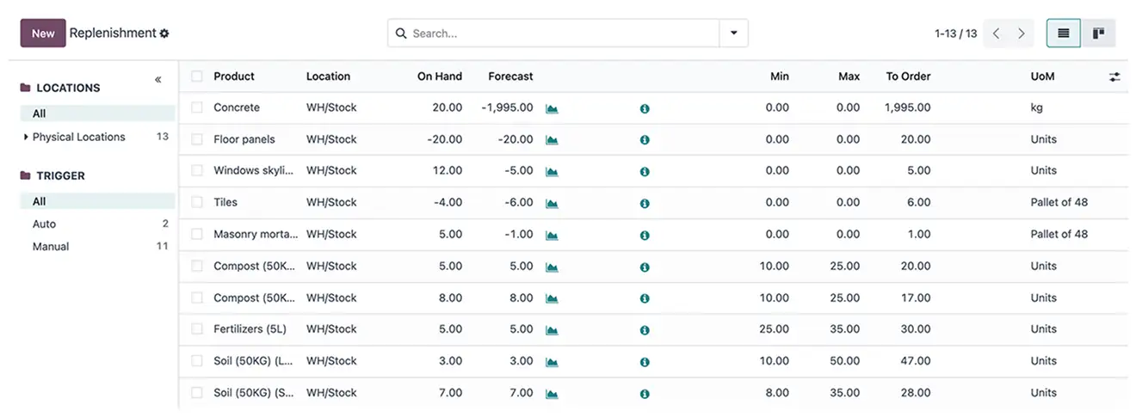
Task: Click the forecast graph icon for Concrete
Action: 552,108
